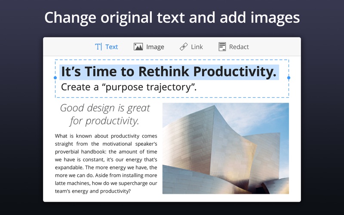Viewport: 344px width, 215px height.
Task: Select the Text tool icon
Action: click(x=98, y=47)
